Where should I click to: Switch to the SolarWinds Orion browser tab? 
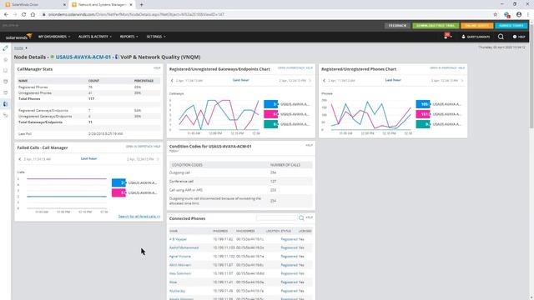tap(34, 5)
